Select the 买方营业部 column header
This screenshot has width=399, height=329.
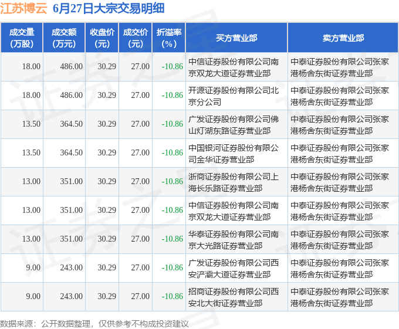[236, 38]
